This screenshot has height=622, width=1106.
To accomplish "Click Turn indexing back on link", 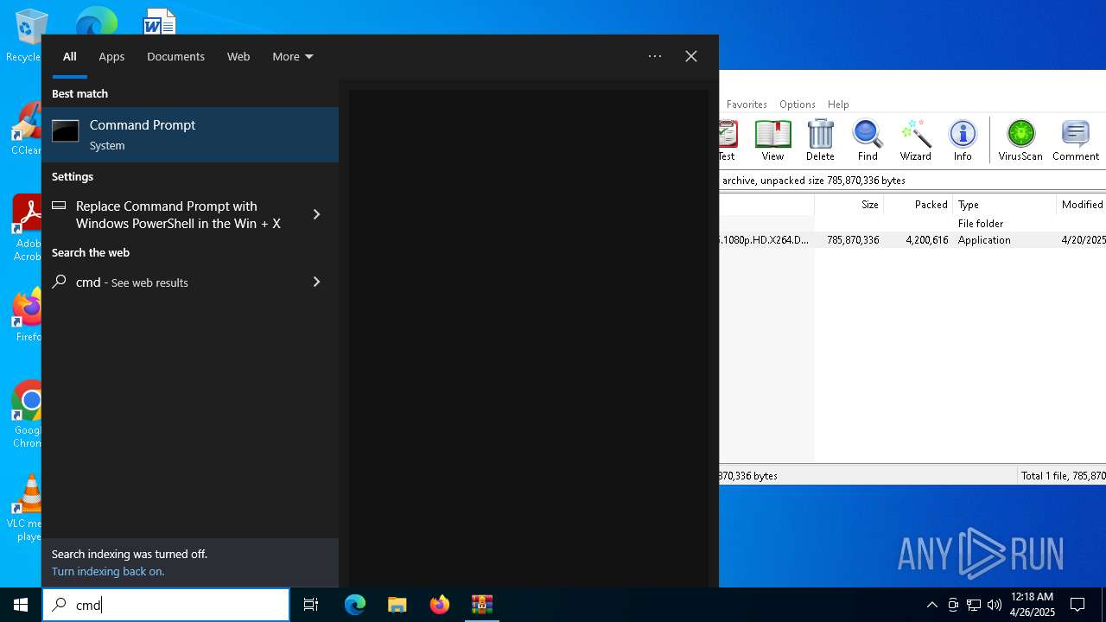I will [108, 571].
